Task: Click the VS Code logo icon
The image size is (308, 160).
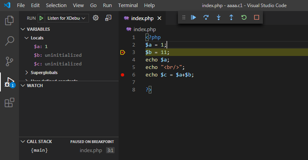Action: point(7,5)
